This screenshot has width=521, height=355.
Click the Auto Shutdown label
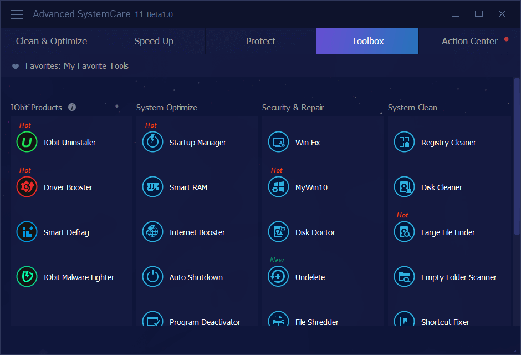pos(196,277)
